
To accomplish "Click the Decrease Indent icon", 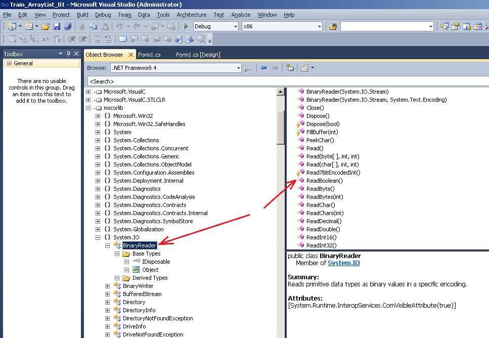I will tap(71, 39).
